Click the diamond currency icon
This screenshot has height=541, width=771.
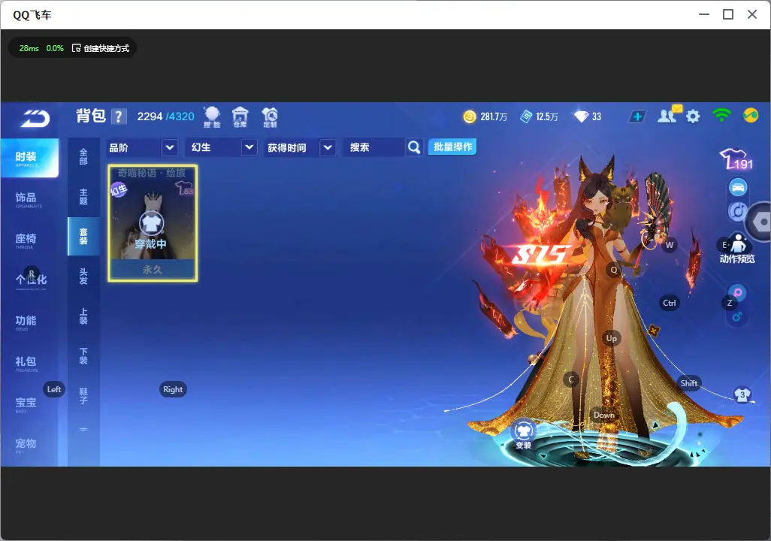click(x=581, y=116)
